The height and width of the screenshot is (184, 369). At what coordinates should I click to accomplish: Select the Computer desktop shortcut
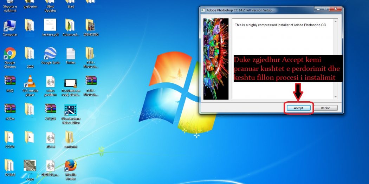pos(10,28)
